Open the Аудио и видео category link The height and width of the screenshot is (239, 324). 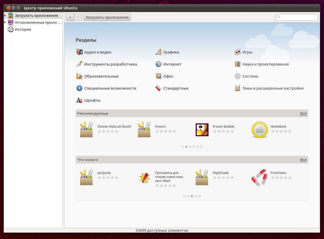(x=98, y=52)
